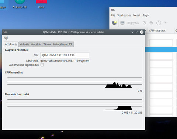Screen dimensions: 177x139
Task: Switch to the Virtuális hálózatok tab
Action: [x=30, y=44]
